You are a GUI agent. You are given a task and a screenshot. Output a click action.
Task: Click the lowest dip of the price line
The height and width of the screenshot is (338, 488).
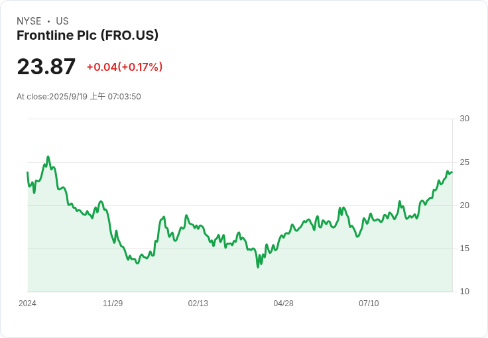pyautogui.click(x=258, y=267)
